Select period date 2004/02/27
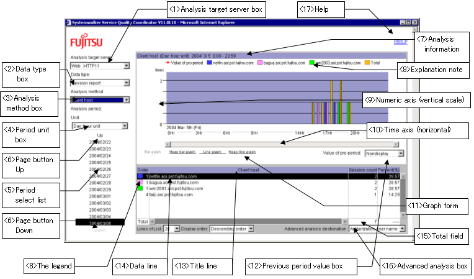Screen dimensions: 474x279 [100, 176]
